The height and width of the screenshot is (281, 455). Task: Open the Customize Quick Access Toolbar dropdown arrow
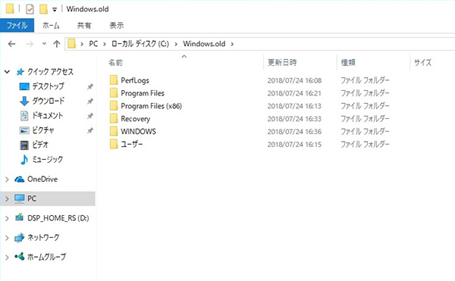tap(55, 10)
